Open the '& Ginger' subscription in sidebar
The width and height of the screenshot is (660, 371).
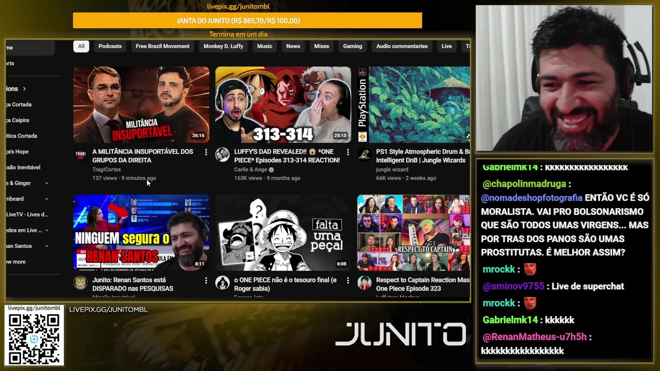coord(19,183)
